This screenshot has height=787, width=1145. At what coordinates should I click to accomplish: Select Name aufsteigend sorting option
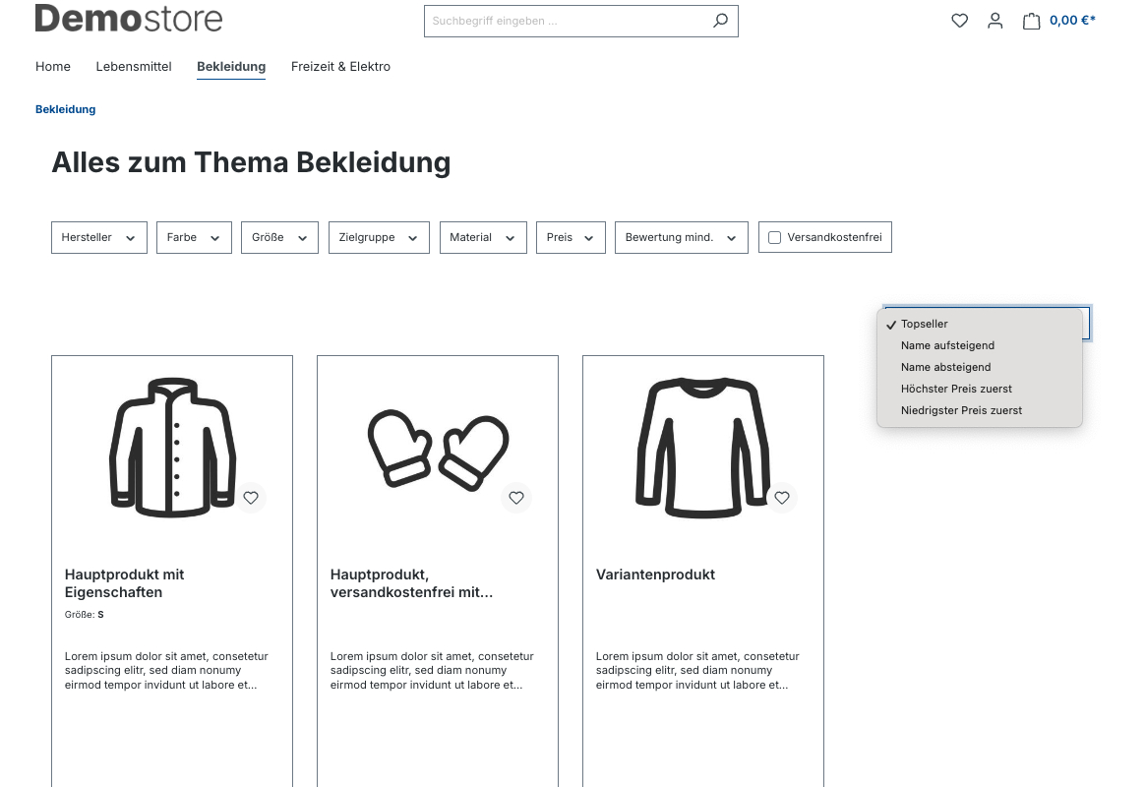tap(947, 345)
